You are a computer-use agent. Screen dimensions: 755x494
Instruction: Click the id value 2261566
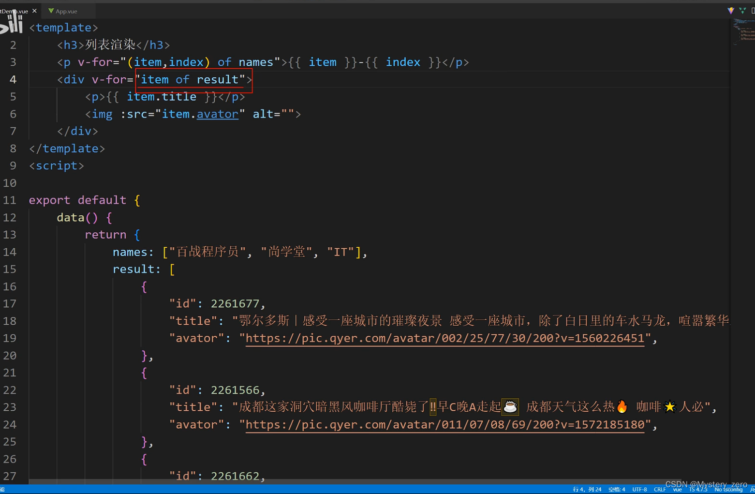pos(235,390)
